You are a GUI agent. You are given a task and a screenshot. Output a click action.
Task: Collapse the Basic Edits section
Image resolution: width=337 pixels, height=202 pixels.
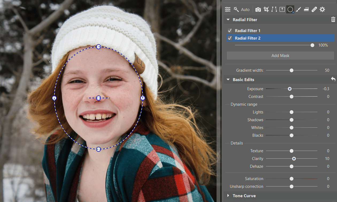click(228, 80)
